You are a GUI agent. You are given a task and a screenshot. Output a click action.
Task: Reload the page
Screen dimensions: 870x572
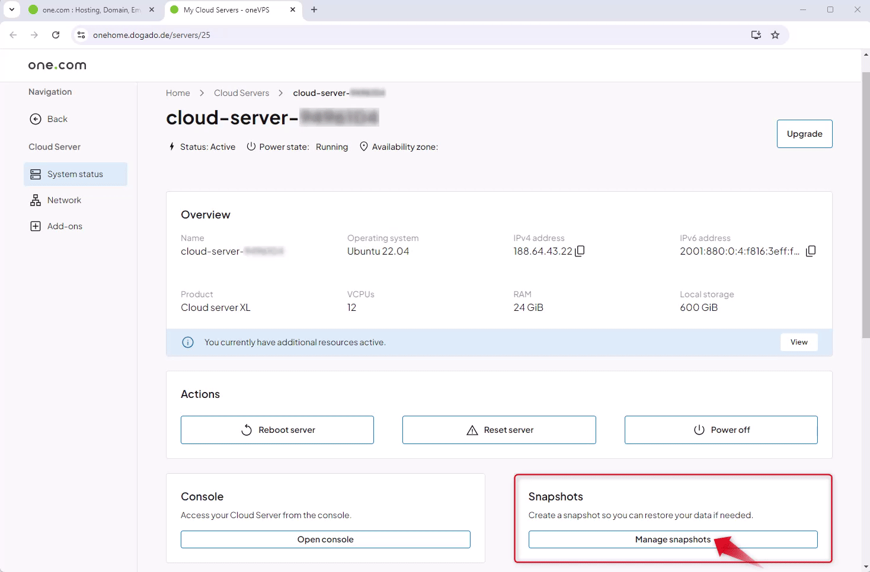[x=56, y=34]
